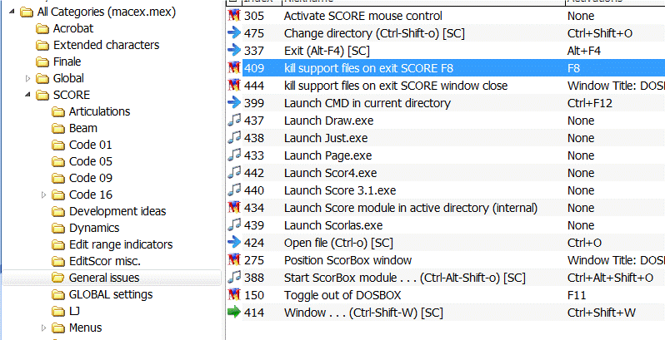Screen dimensions: 665x340
Task: Click the blue arrow icon for macro 475
Action: click(234, 33)
